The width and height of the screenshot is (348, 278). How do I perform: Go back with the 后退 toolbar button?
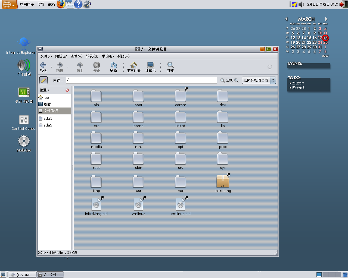43,67
